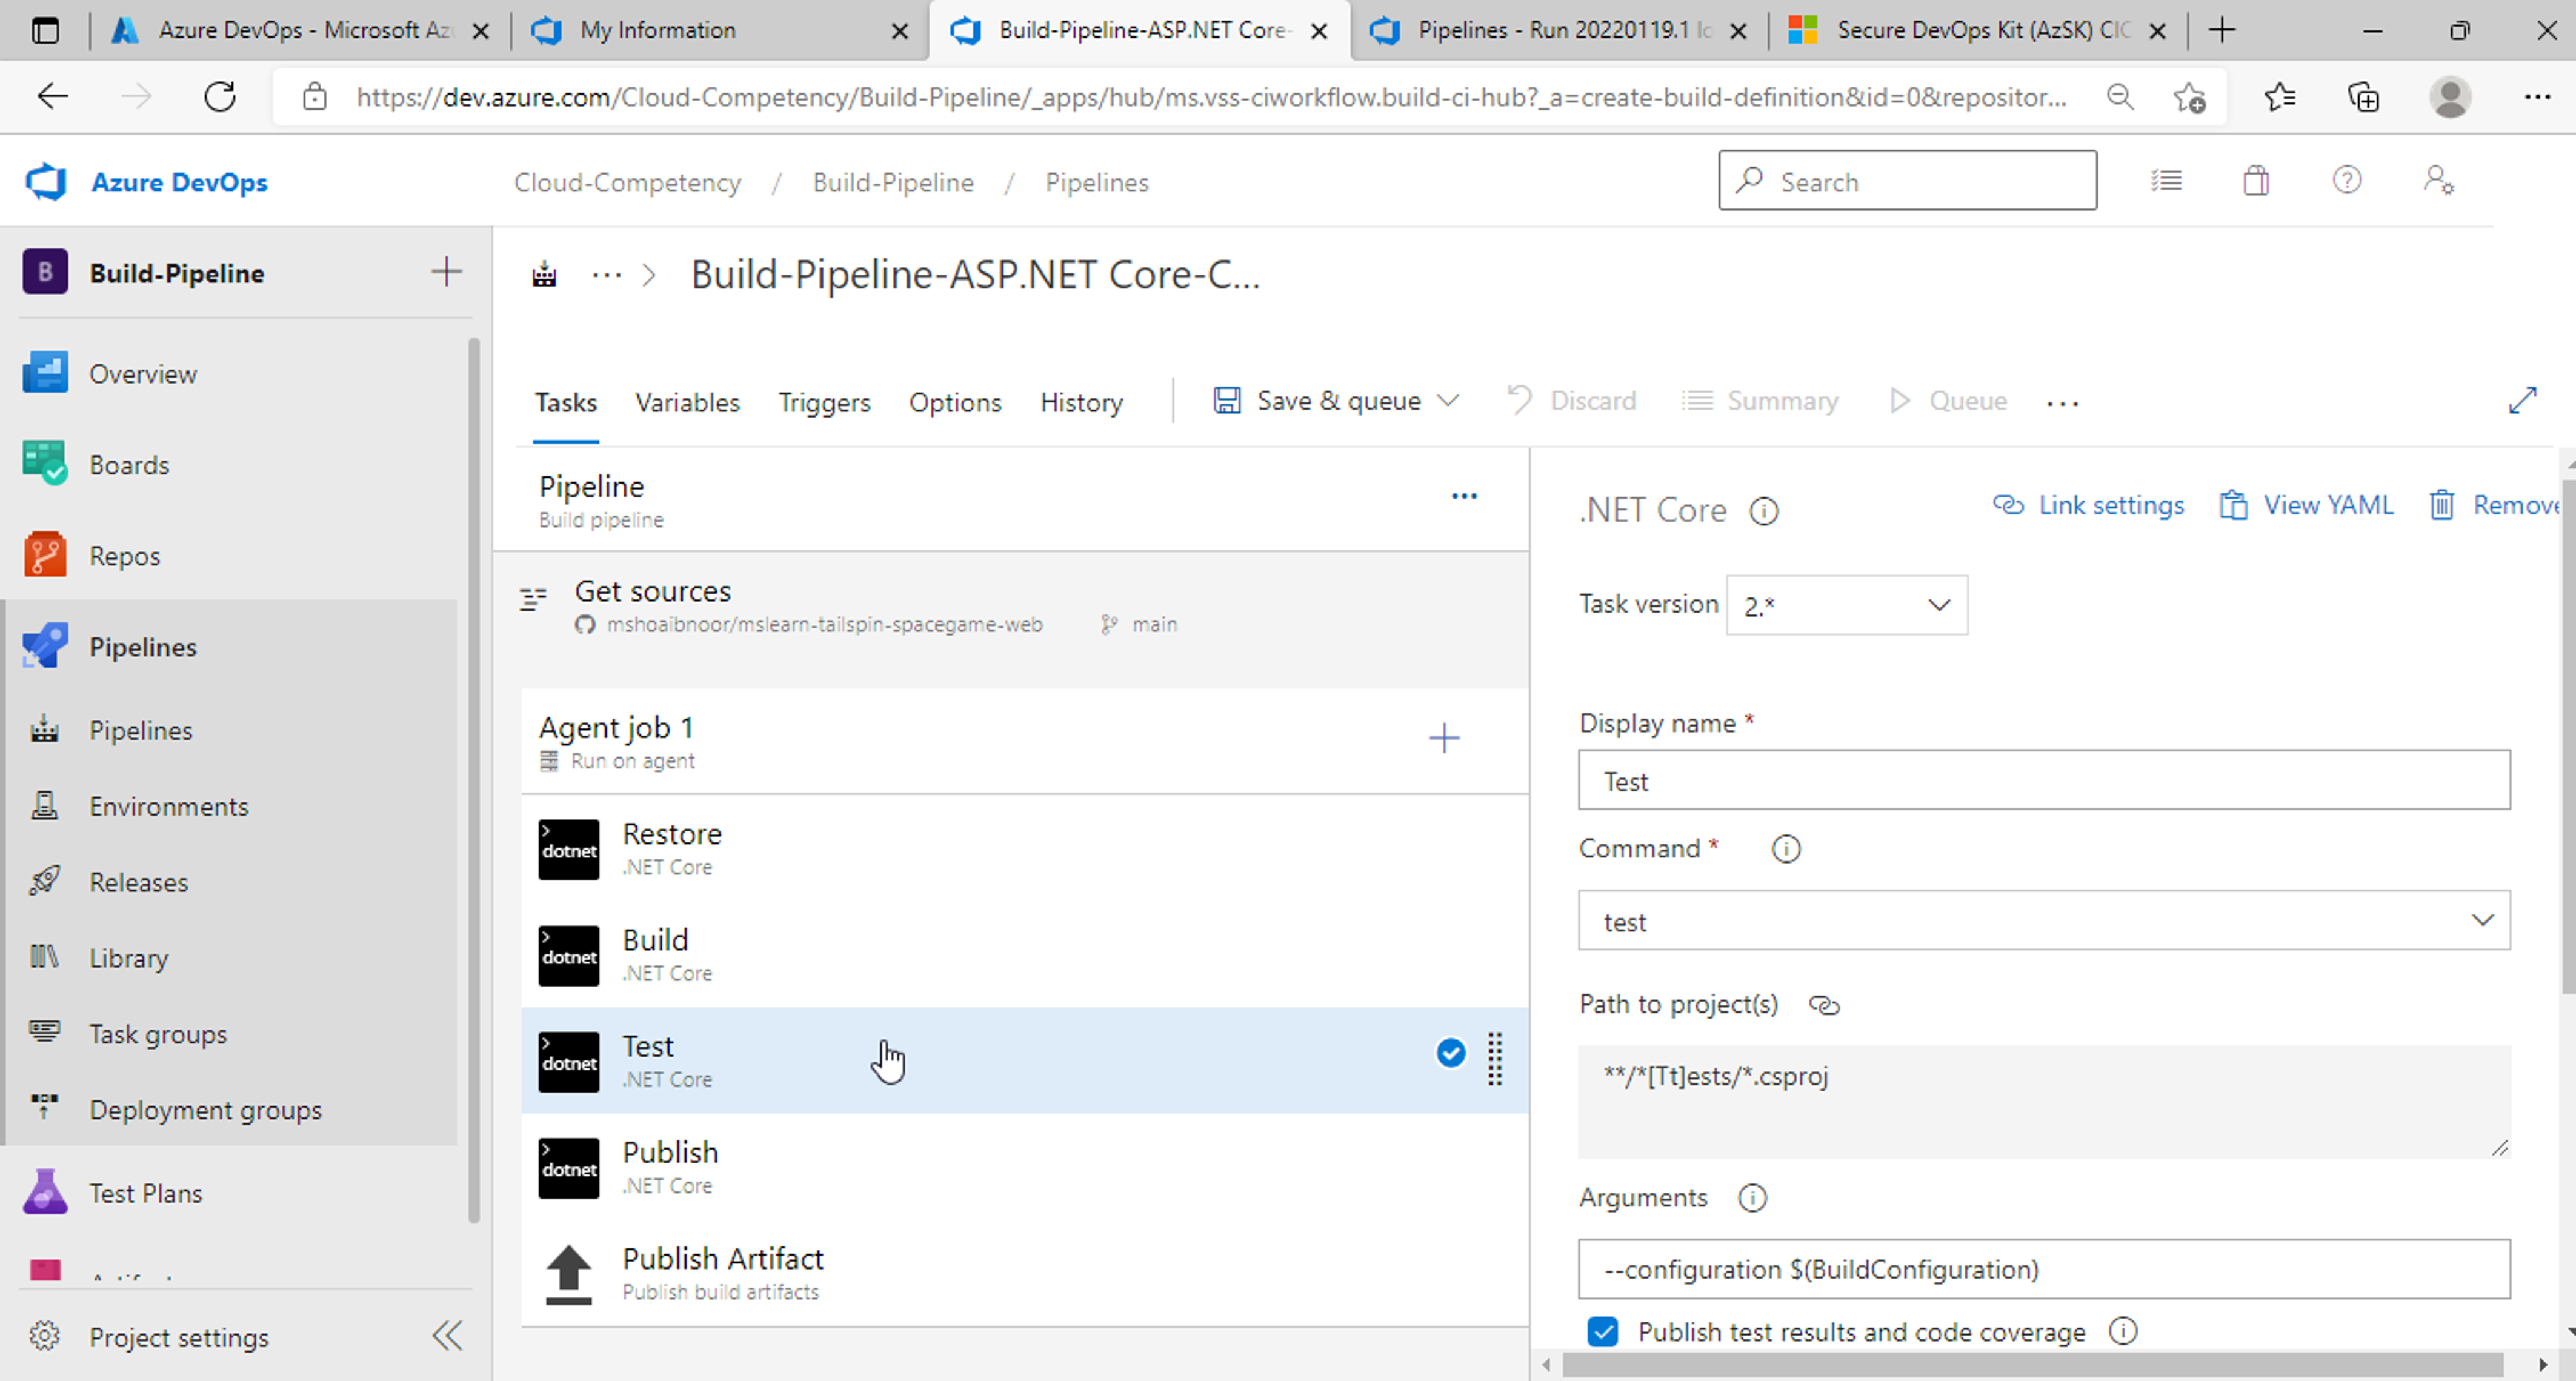
Task: Uncheck Publish test results and code coverage
Action: 1603,1331
